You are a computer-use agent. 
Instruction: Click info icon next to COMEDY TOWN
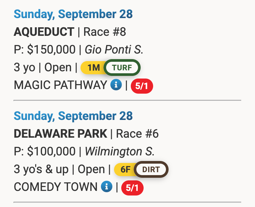(x=106, y=187)
